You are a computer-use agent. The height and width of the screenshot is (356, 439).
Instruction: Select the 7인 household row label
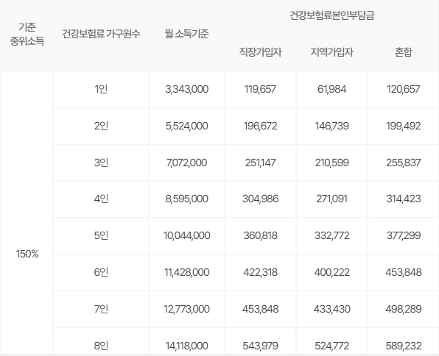[x=101, y=309]
